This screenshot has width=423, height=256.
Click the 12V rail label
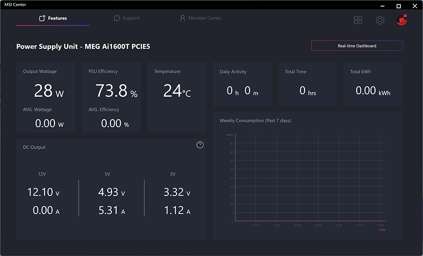42,174
